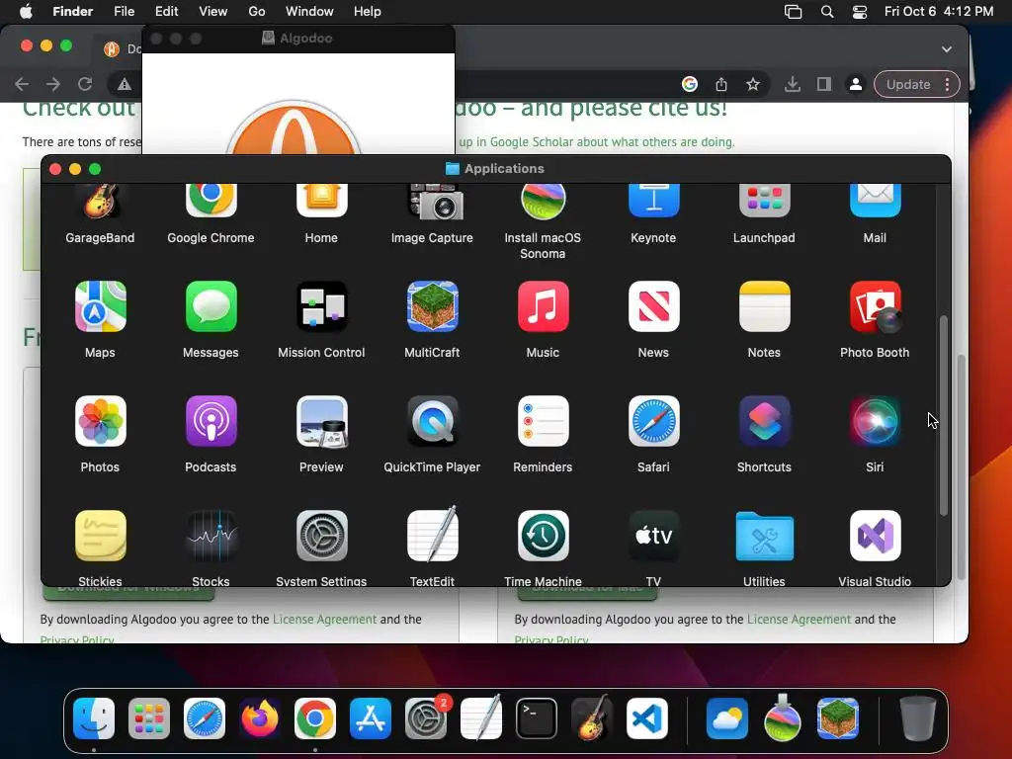Open Firefox from the Dock

pyautogui.click(x=260, y=719)
